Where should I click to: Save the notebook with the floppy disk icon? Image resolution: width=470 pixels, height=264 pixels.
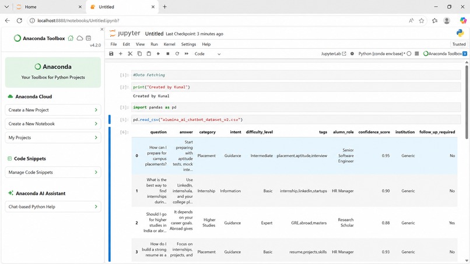click(x=111, y=54)
